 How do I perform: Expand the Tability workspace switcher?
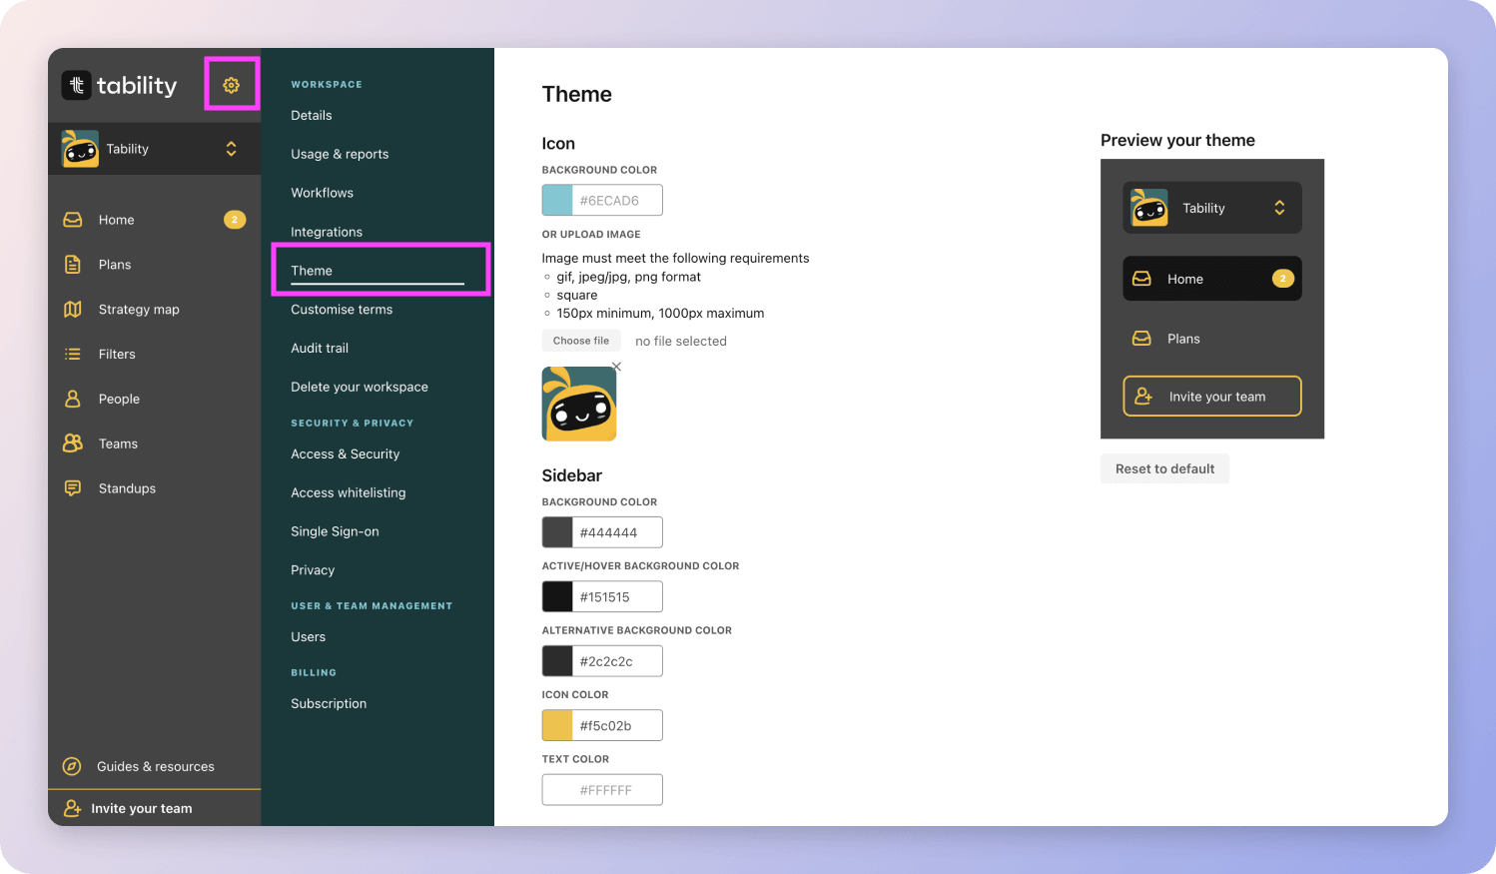click(x=231, y=149)
